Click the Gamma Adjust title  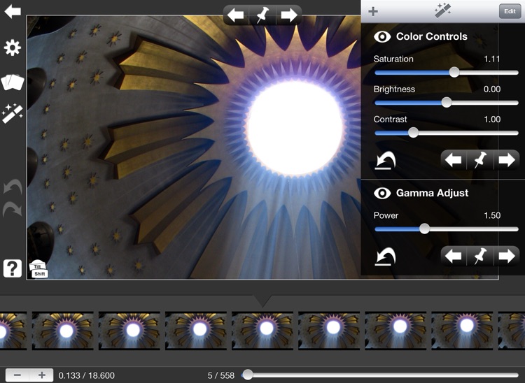(432, 193)
